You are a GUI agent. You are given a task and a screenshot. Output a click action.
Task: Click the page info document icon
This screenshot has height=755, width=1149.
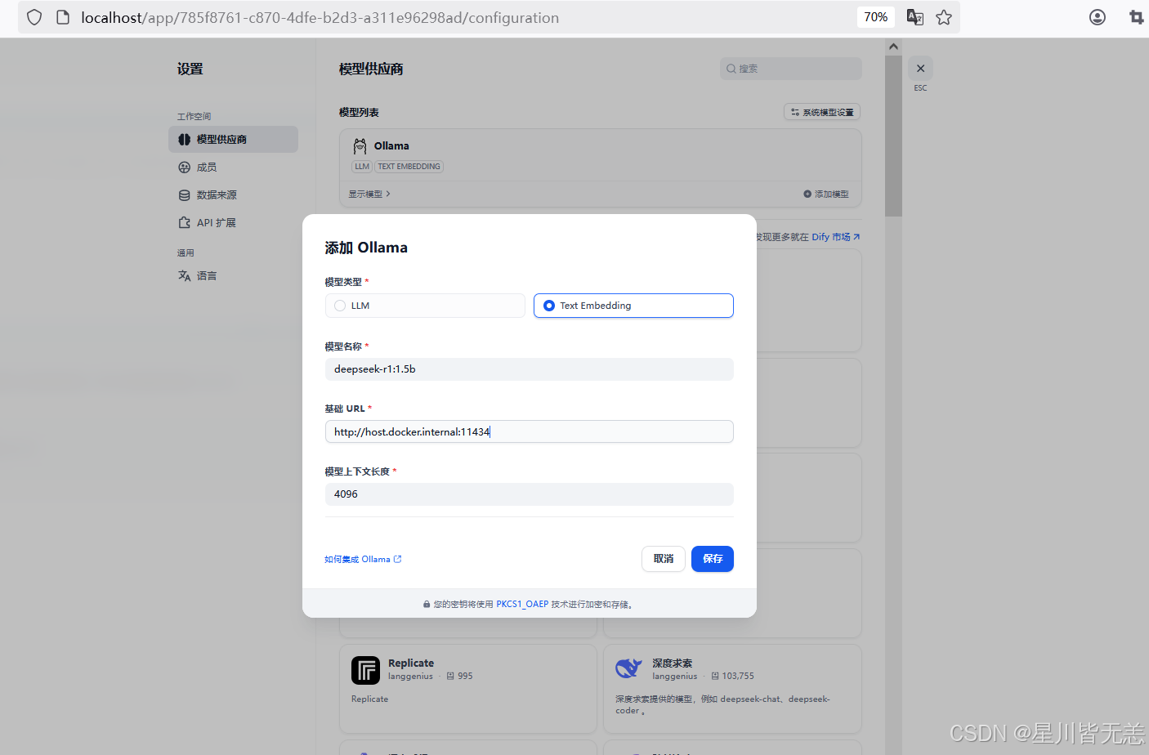tap(63, 17)
